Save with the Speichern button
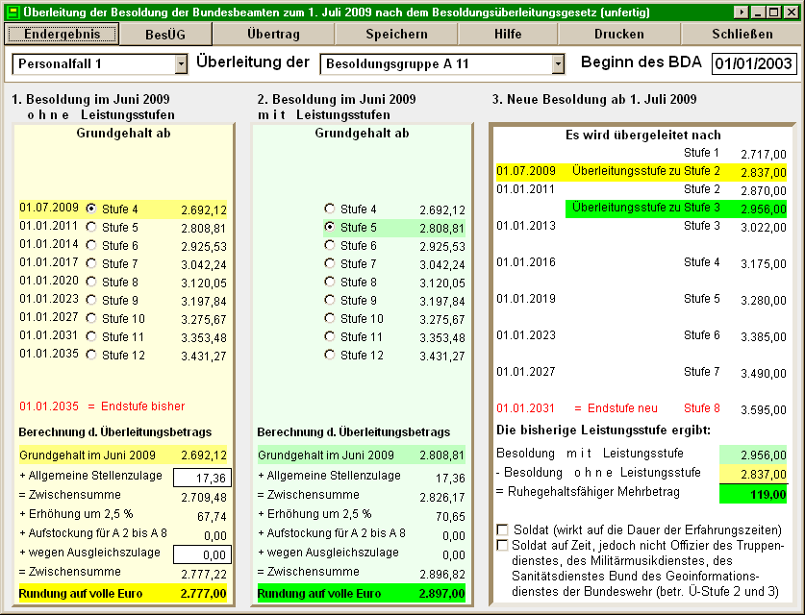The width and height of the screenshot is (805, 615). click(x=396, y=35)
